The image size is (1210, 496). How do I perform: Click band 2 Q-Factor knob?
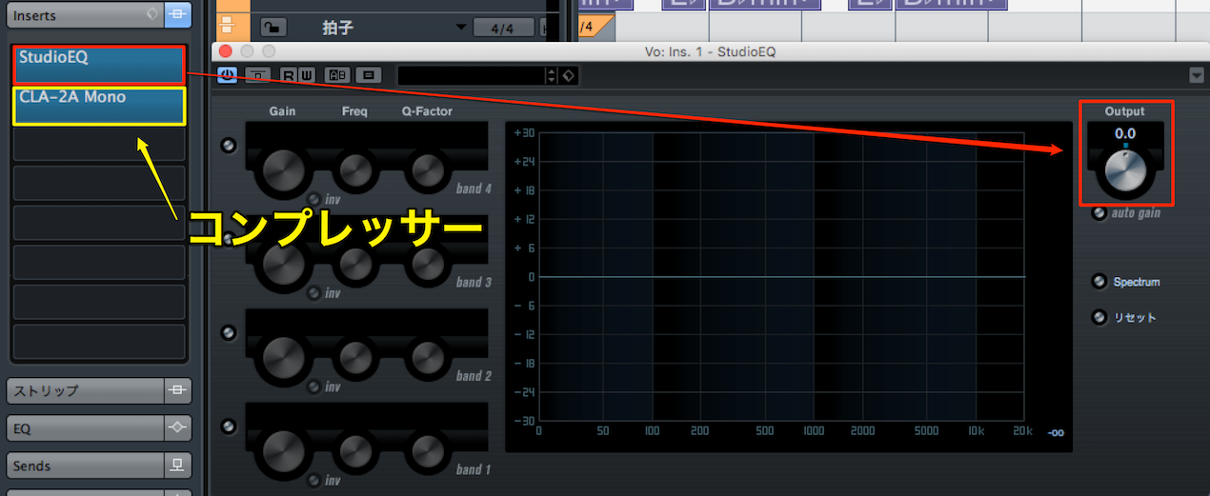pos(427,358)
